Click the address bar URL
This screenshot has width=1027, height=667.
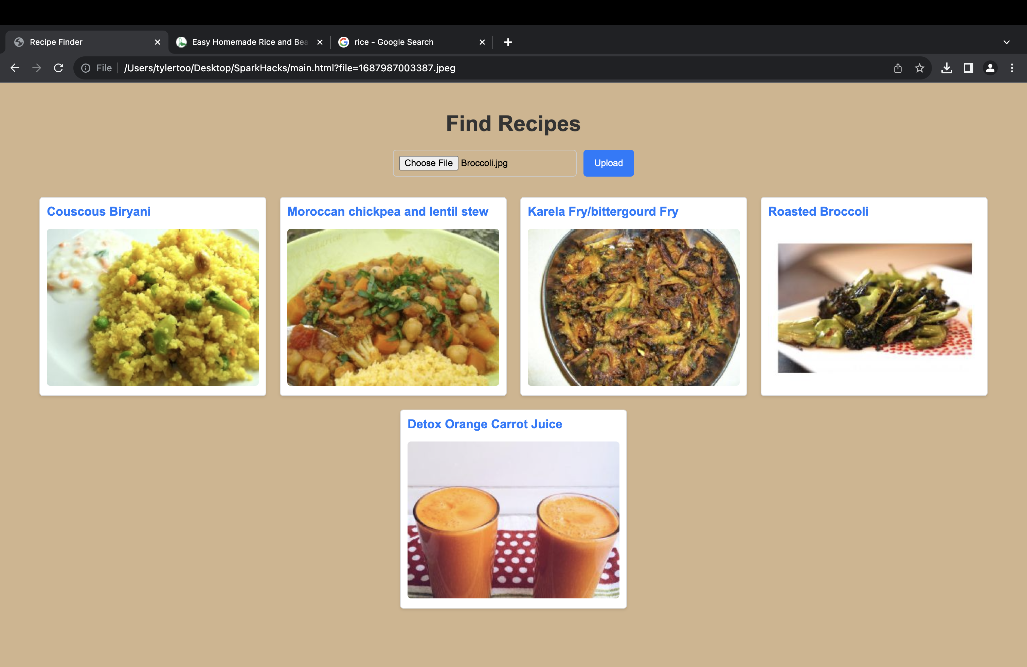(x=290, y=68)
